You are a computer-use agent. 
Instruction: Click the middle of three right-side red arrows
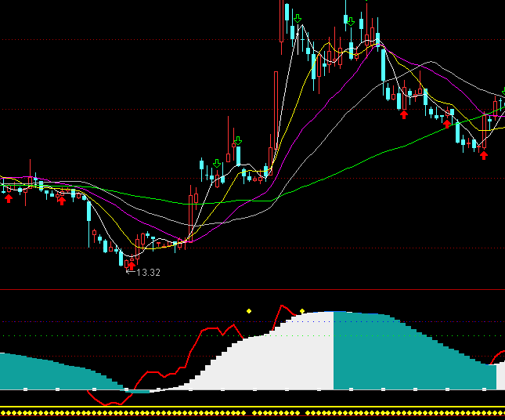pos(447,123)
